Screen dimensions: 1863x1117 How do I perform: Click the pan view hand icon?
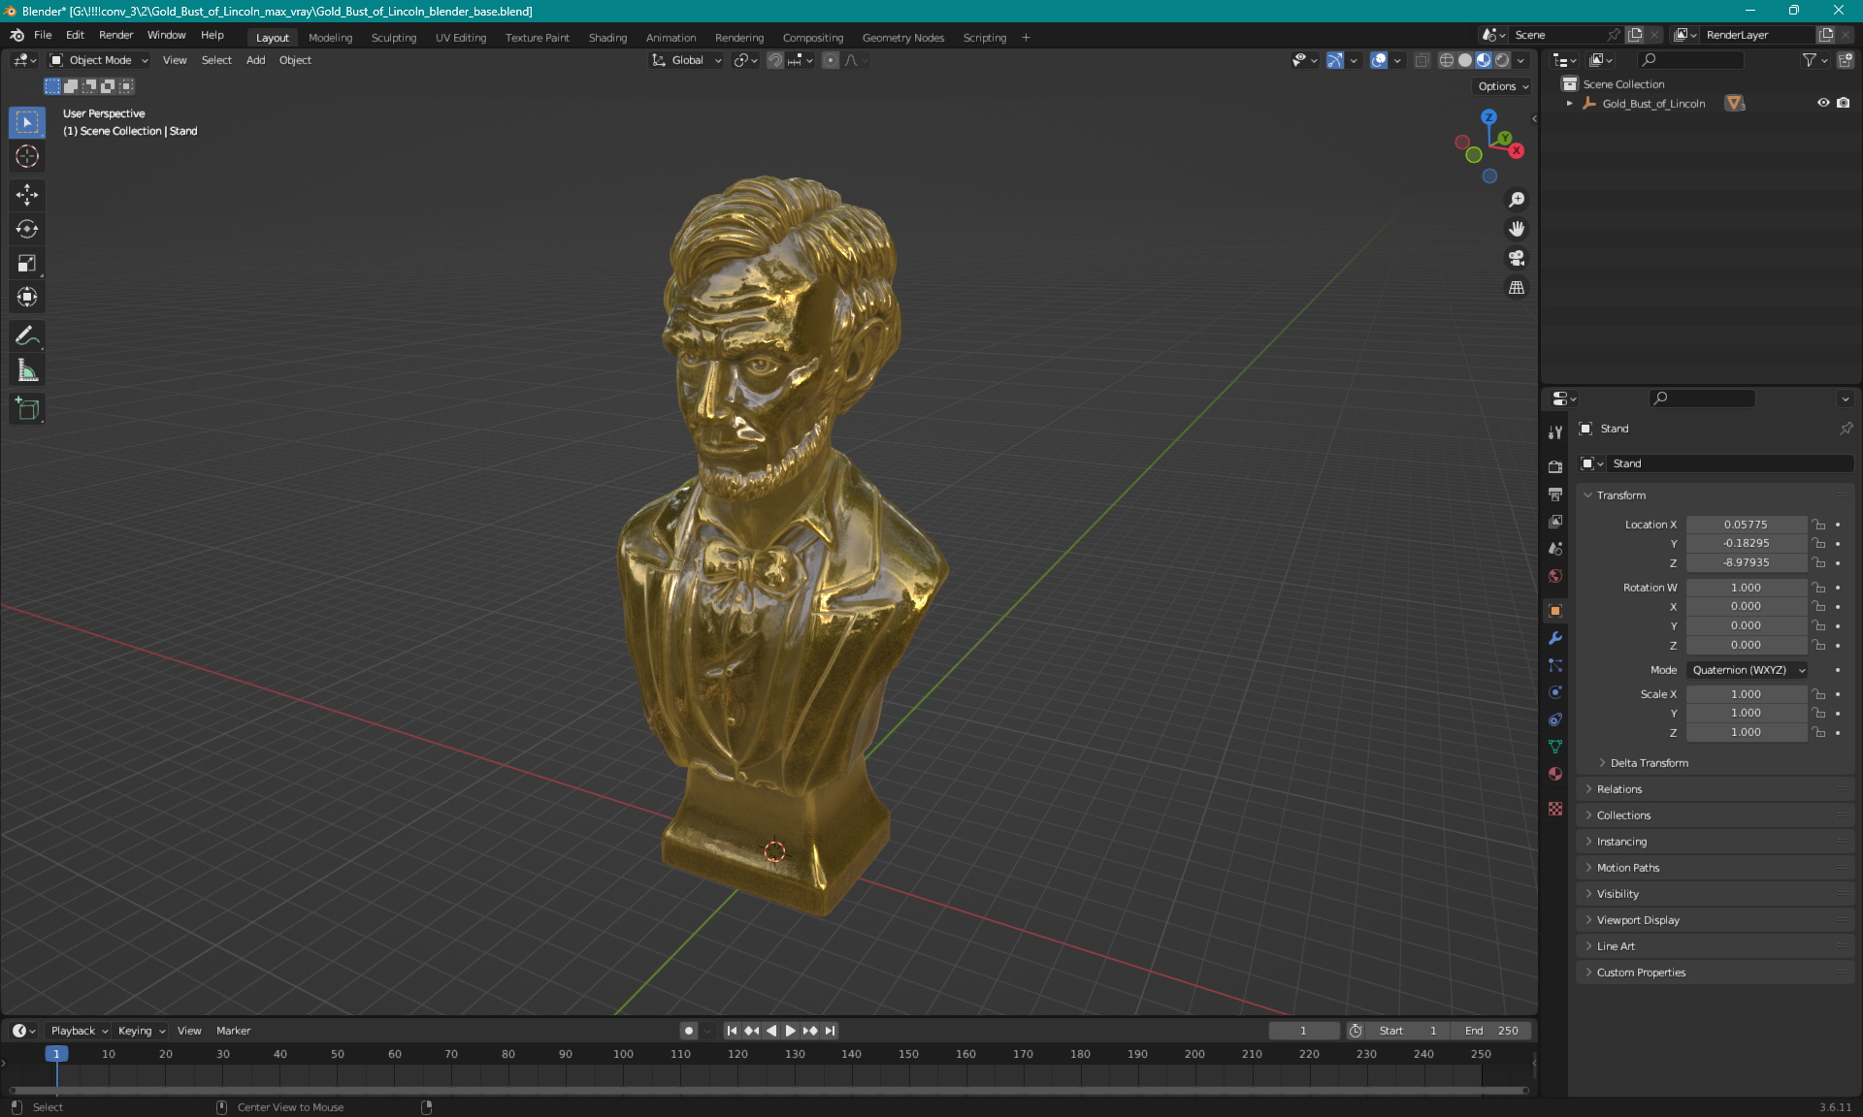point(1517,229)
